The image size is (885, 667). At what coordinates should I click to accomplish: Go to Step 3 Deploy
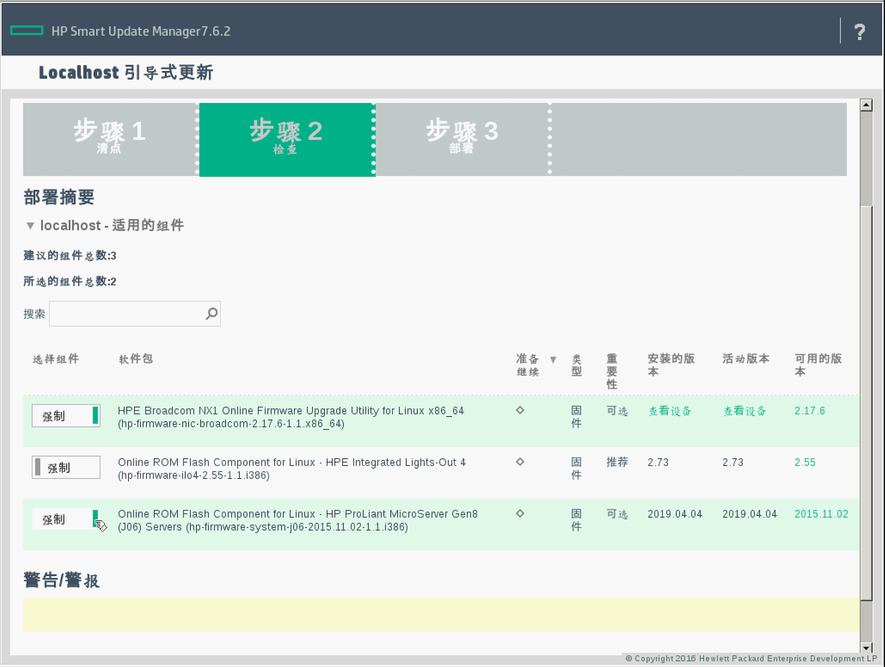(x=462, y=139)
